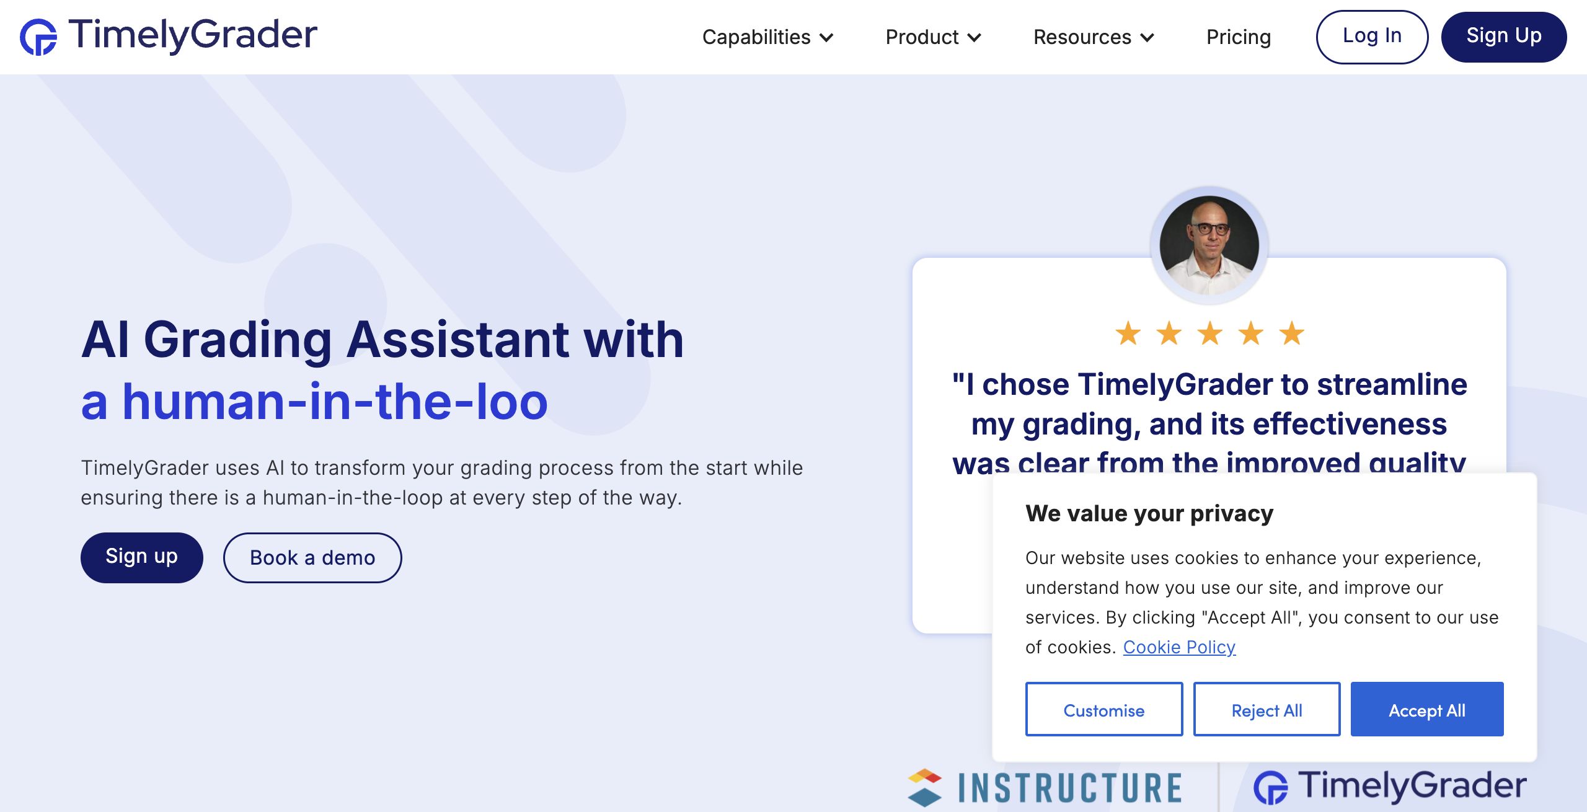Image resolution: width=1587 pixels, height=812 pixels.
Task: Click the Log In button
Action: coord(1372,37)
